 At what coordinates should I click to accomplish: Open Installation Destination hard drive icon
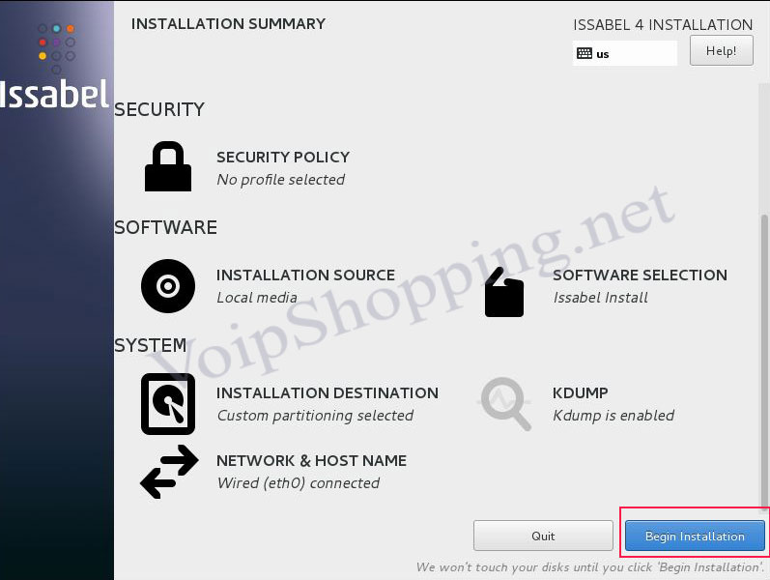click(168, 403)
